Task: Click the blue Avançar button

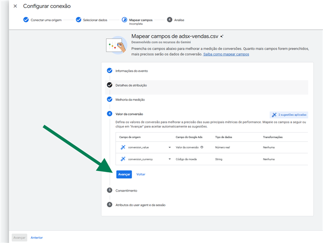Action: coord(124,174)
